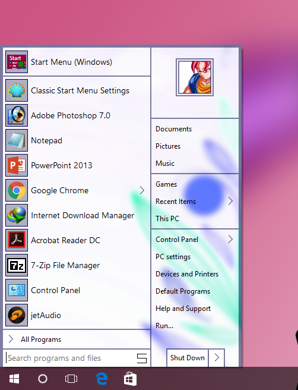Open the Control Panel program icon in left list

click(17, 290)
